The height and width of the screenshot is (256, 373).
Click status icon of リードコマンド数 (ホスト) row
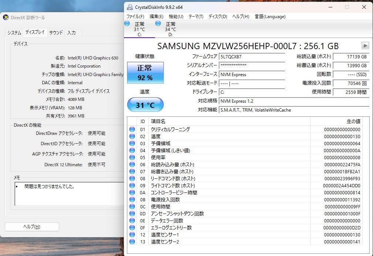(x=132, y=178)
